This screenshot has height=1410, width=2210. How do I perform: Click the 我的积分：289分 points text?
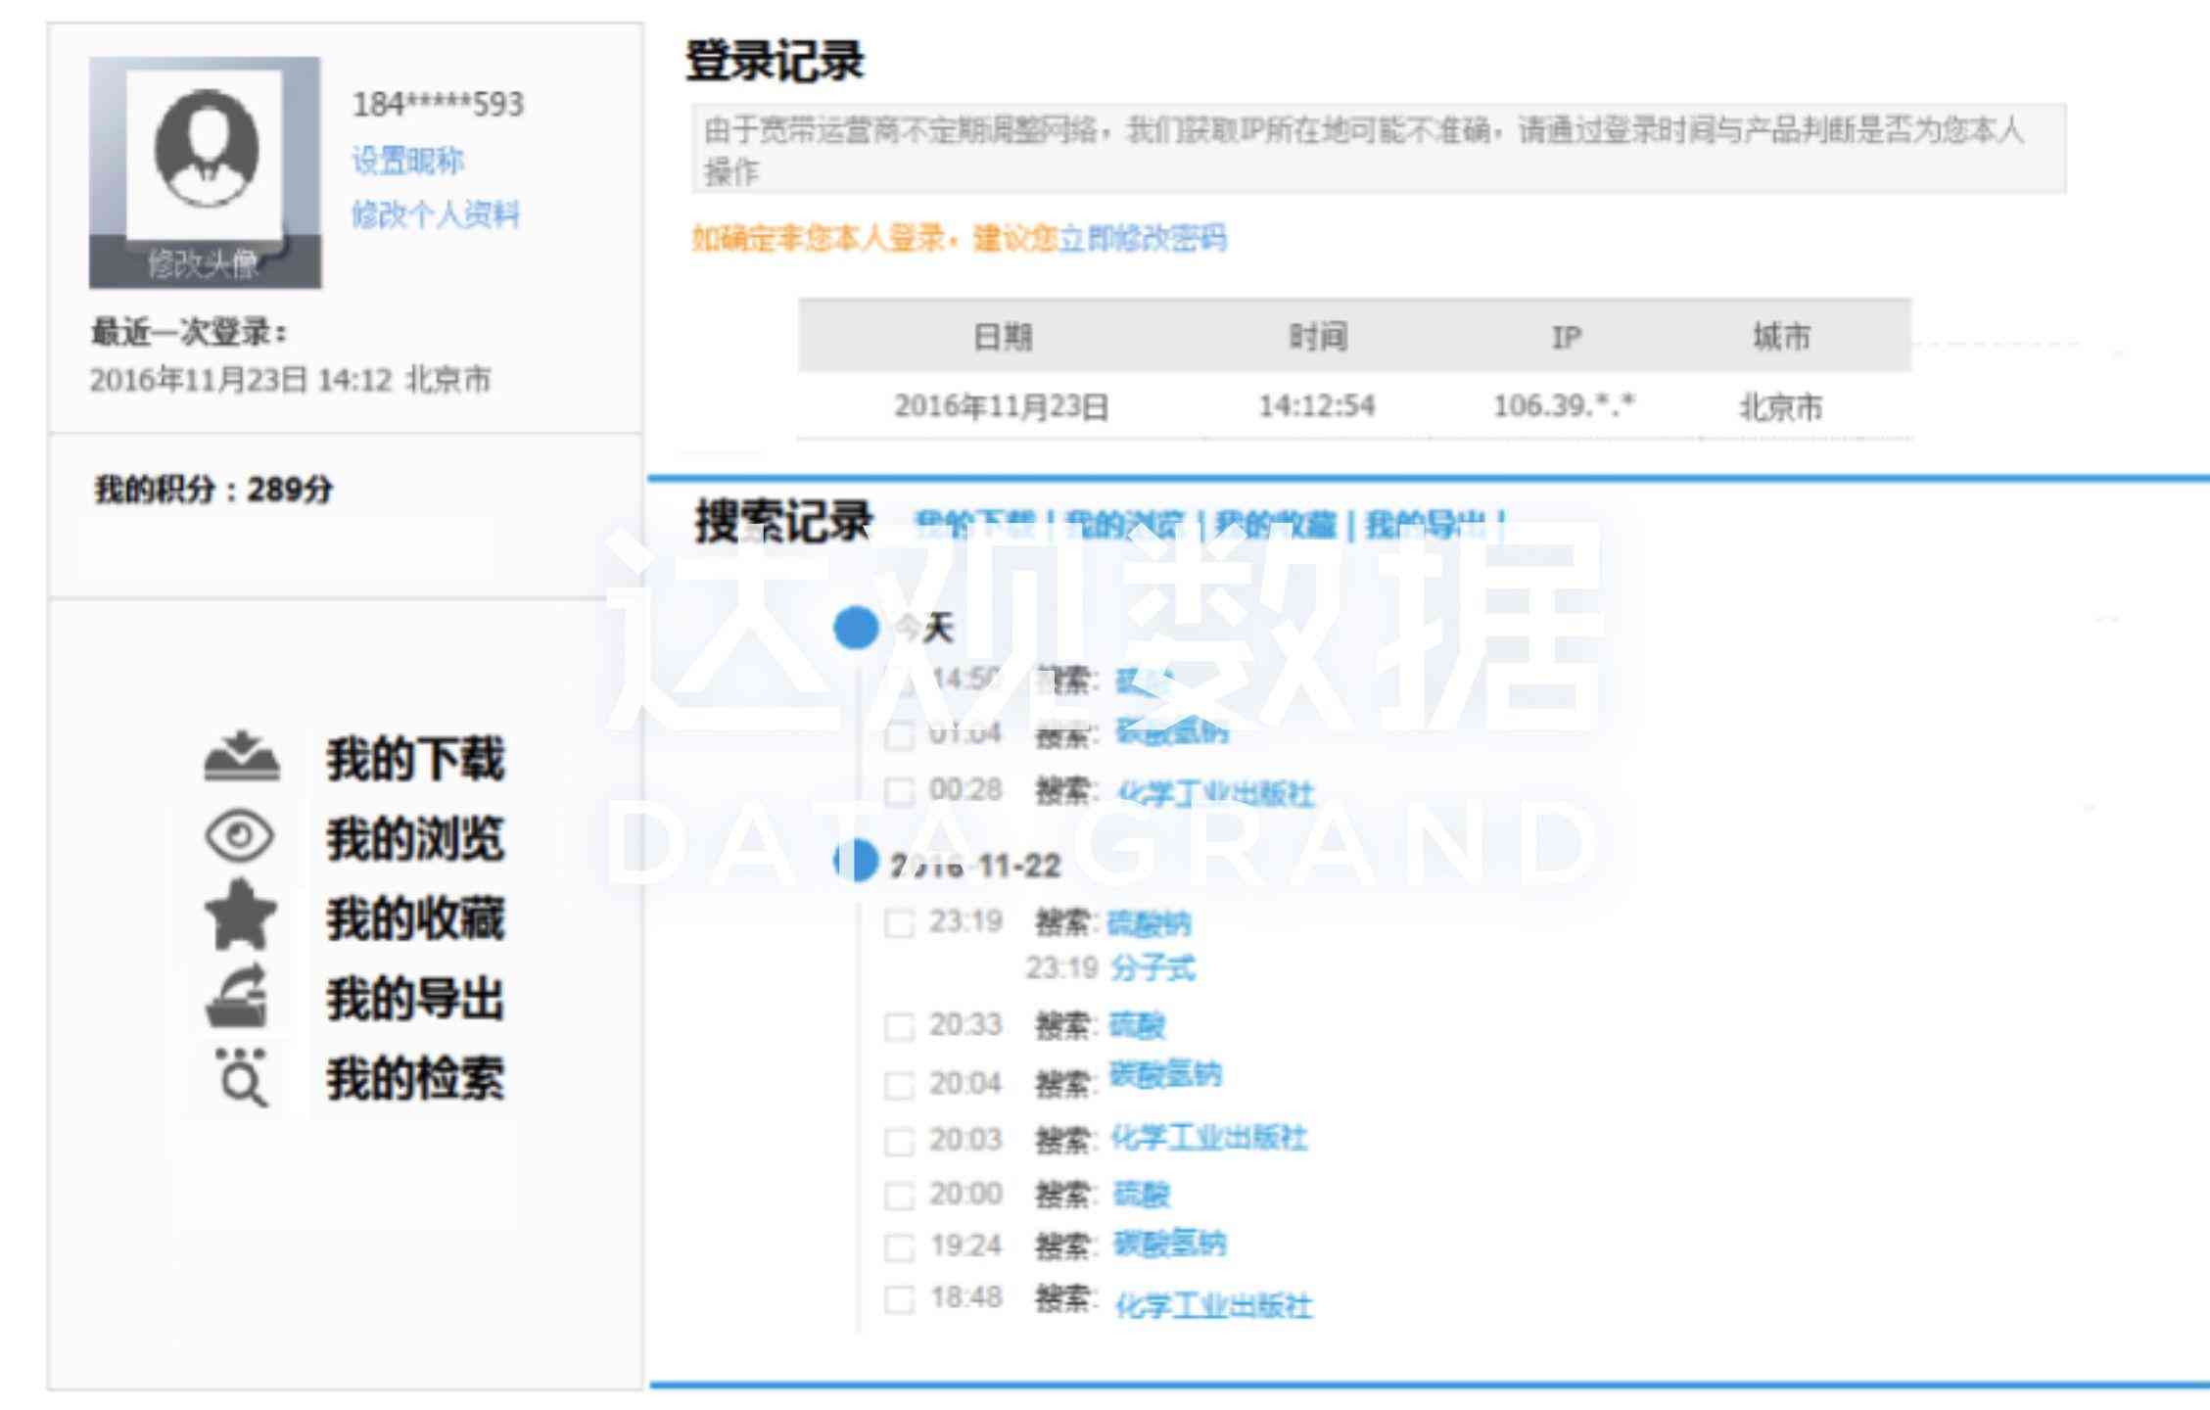pyautogui.click(x=213, y=490)
